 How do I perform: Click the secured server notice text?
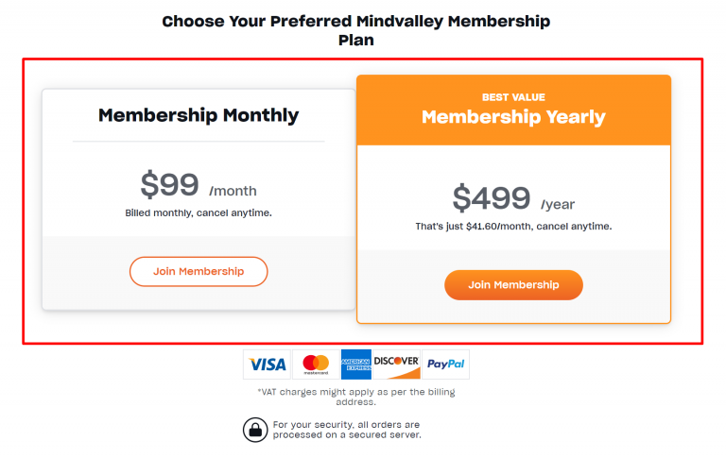(x=346, y=430)
